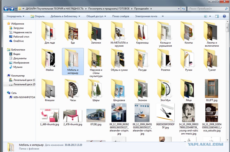Click the Открыть toolbar button
This screenshot has height=152, width=230.
pyautogui.click(x=38, y=16)
